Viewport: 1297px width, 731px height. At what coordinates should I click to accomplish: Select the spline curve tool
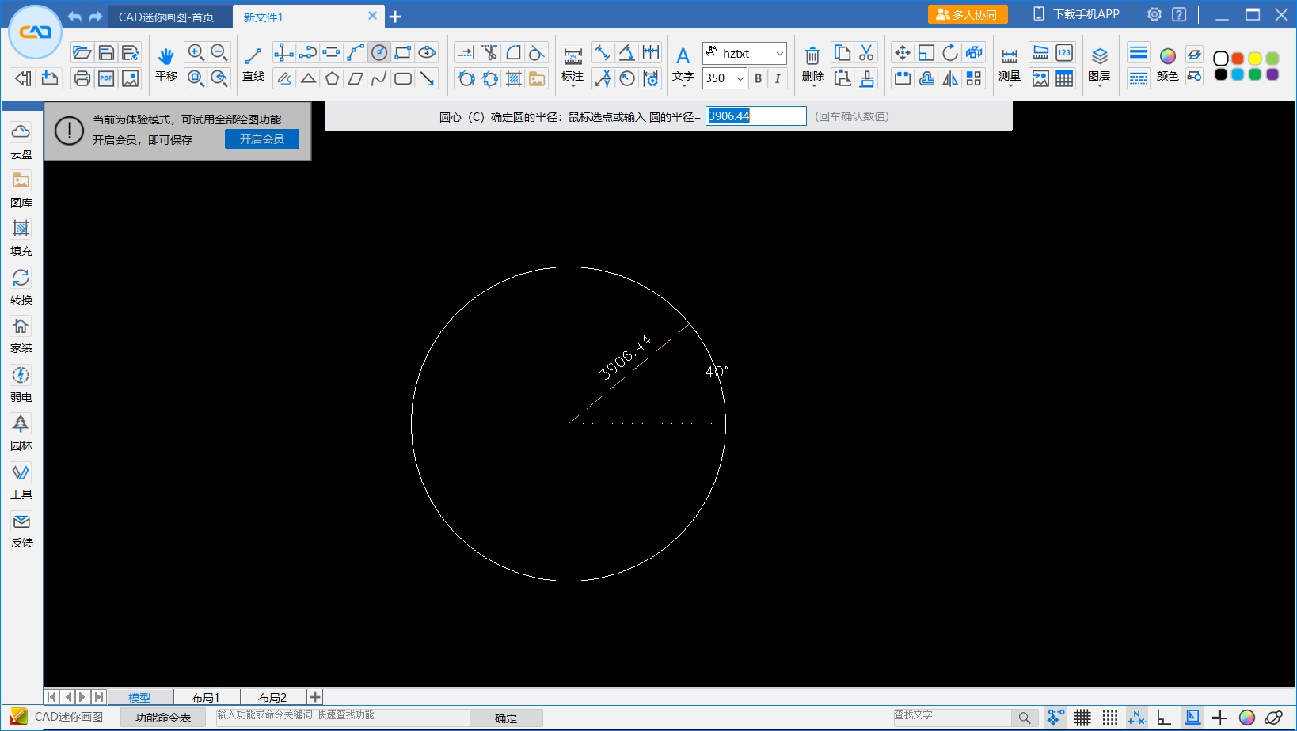(379, 78)
